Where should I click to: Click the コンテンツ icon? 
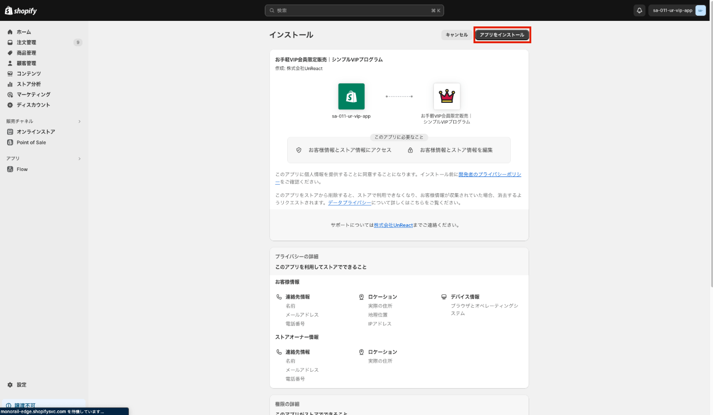pyautogui.click(x=10, y=74)
